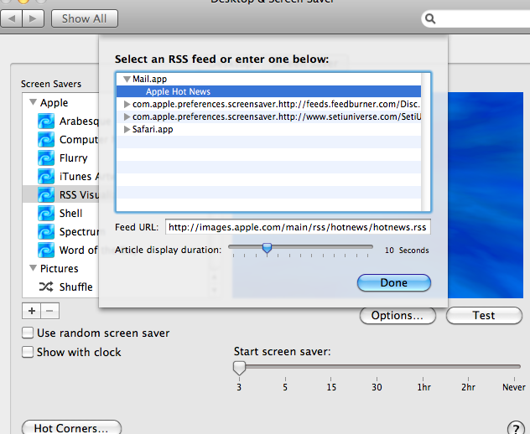
Task: Click the Done button
Action: click(394, 282)
